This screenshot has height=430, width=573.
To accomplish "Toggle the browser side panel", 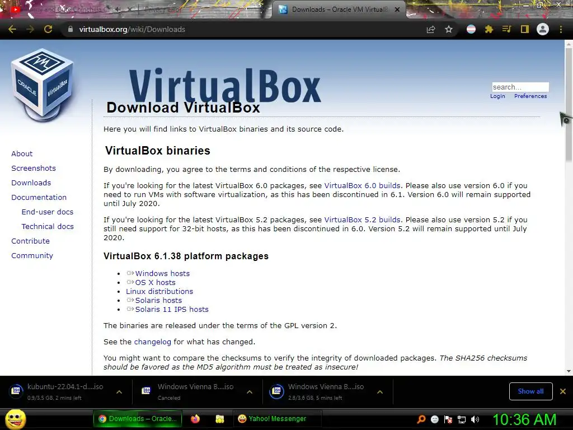I will pyautogui.click(x=525, y=29).
